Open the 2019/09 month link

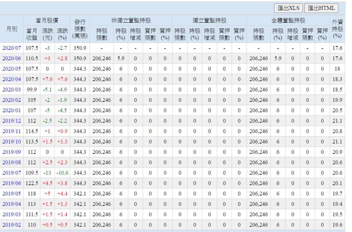[12, 152]
